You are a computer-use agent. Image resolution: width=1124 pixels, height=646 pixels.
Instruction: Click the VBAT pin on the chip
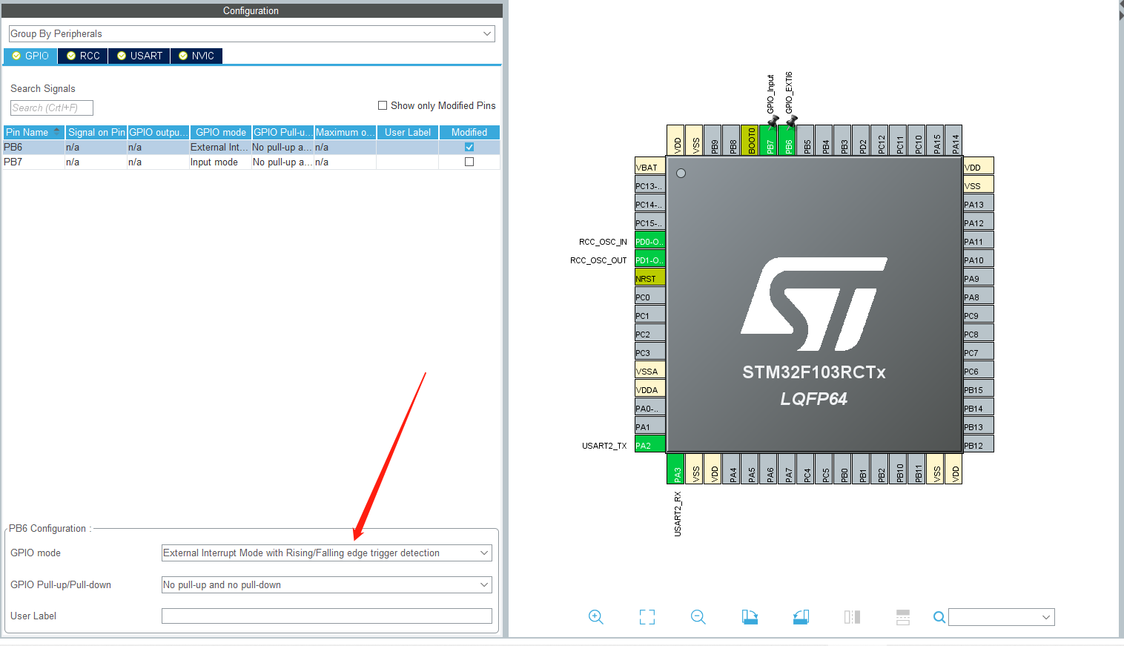649,167
